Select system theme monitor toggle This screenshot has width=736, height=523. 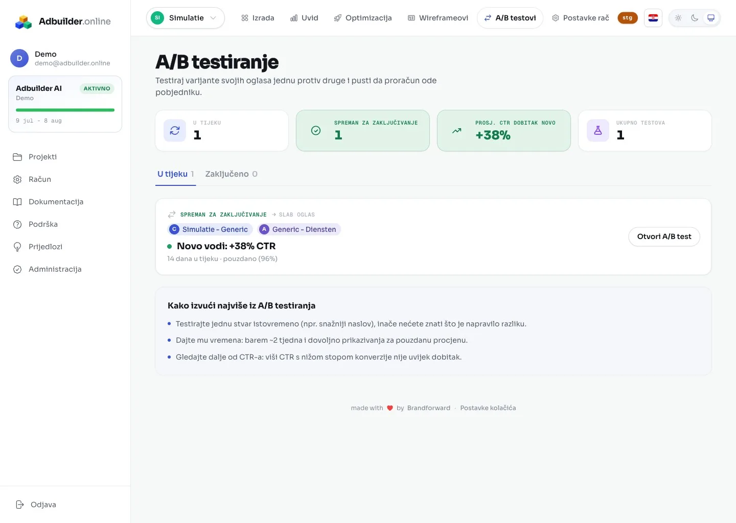coord(711,18)
